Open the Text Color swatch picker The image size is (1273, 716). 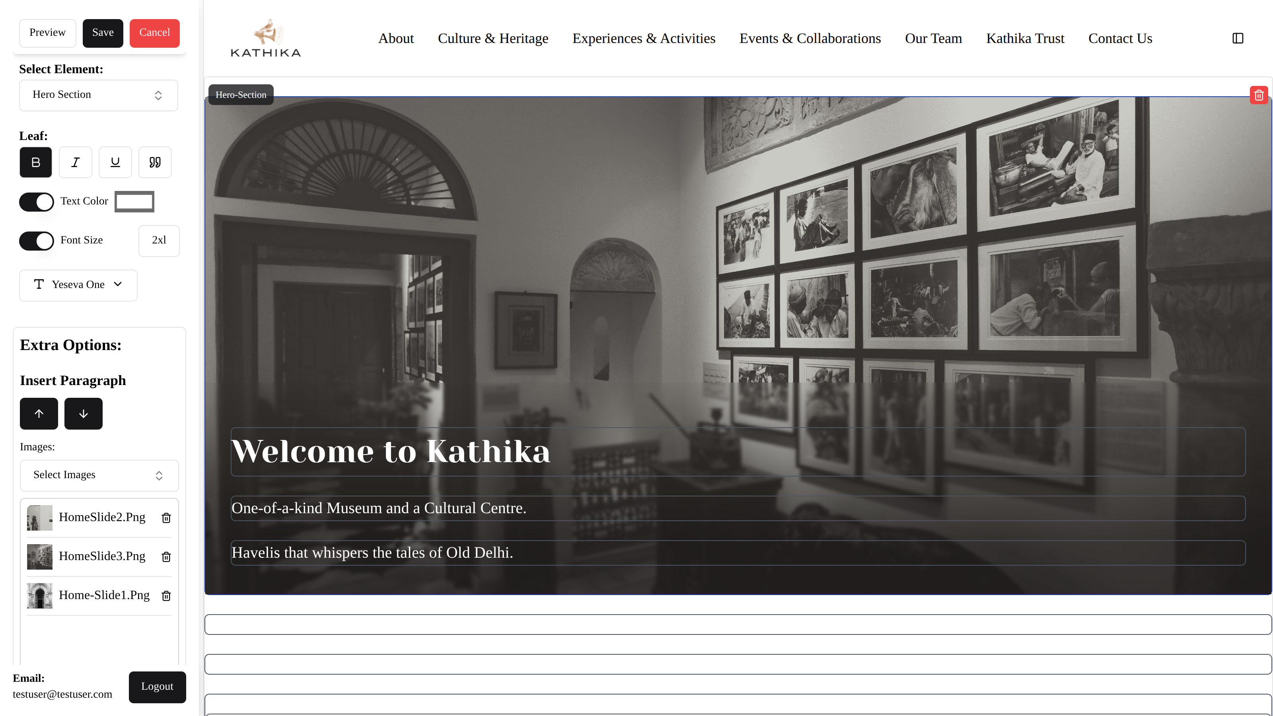click(134, 202)
